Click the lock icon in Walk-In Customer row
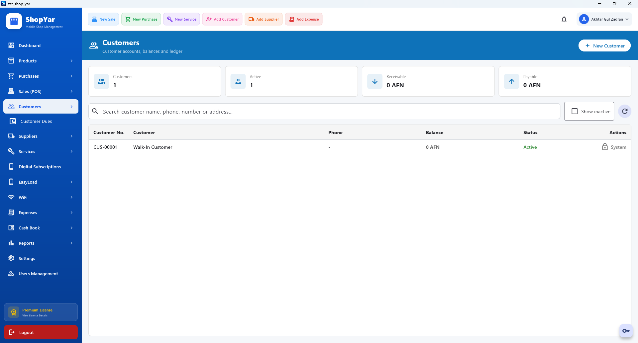638x343 pixels. pyautogui.click(x=605, y=147)
